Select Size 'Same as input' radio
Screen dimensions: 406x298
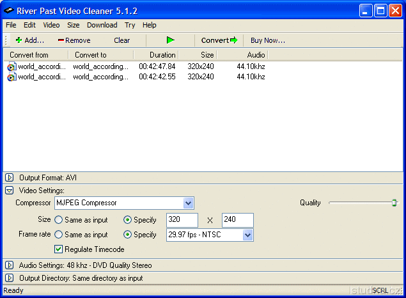59,220
